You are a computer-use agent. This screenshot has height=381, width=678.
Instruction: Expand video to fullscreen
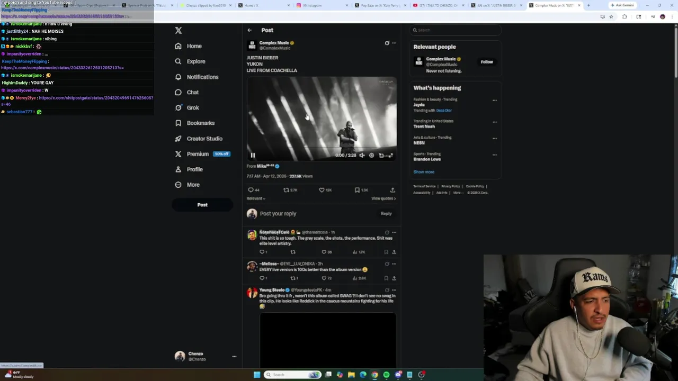tap(391, 155)
